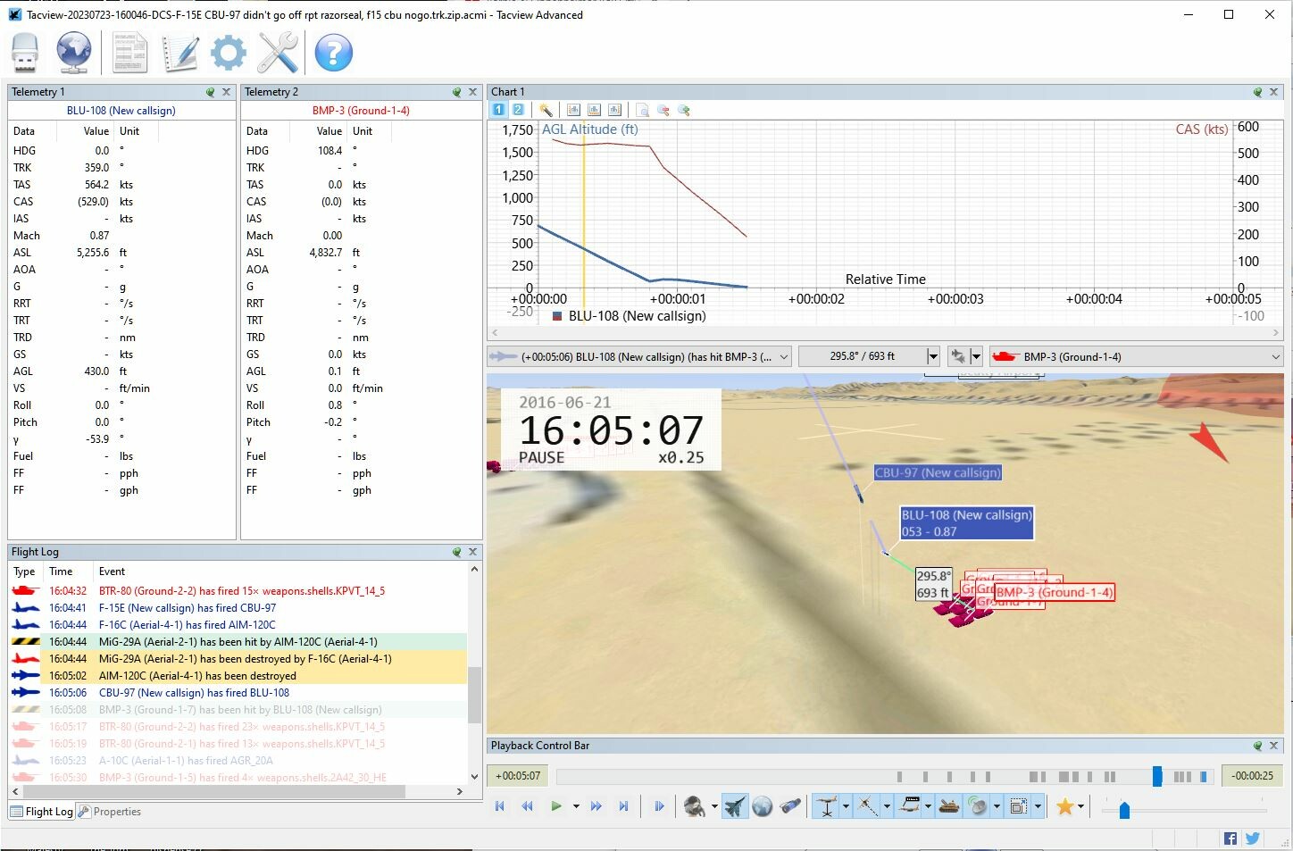Click the Chart 1 green pin icon
Image resolution: width=1293 pixels, height=851 pixels.
pyautogui.click(x=1258, y=92)
